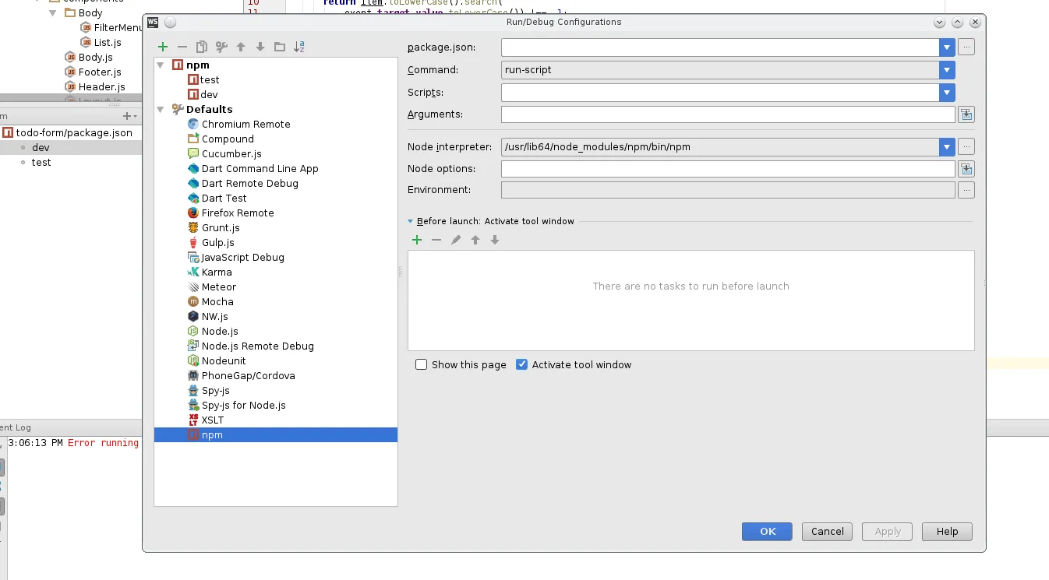Screen dimensions: 1049x580
Task: Enable the Show this page checkbox
Action: point(422,364)
